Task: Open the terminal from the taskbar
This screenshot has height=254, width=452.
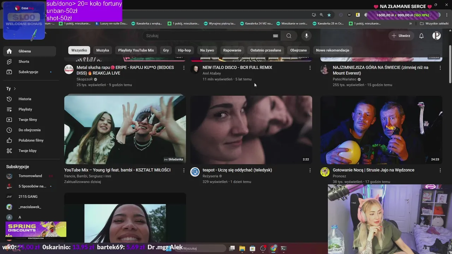Action: [x=283, y=248]
